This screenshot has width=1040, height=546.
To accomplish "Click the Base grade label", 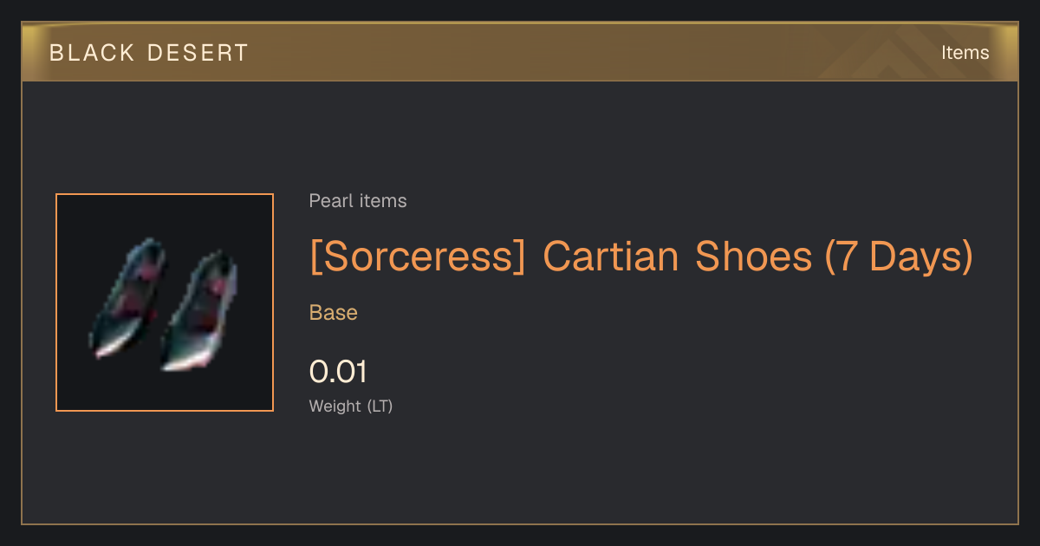I will tap(334, 313).
